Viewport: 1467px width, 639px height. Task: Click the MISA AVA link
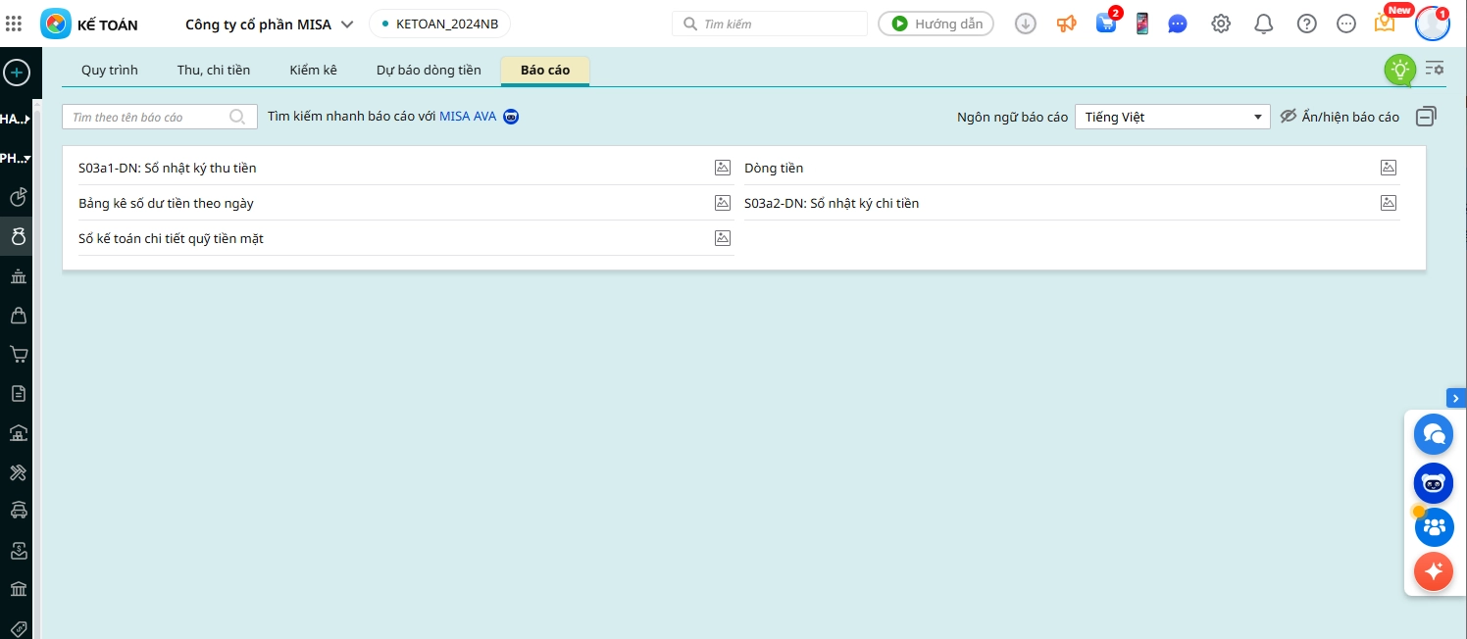pos(468,117)
